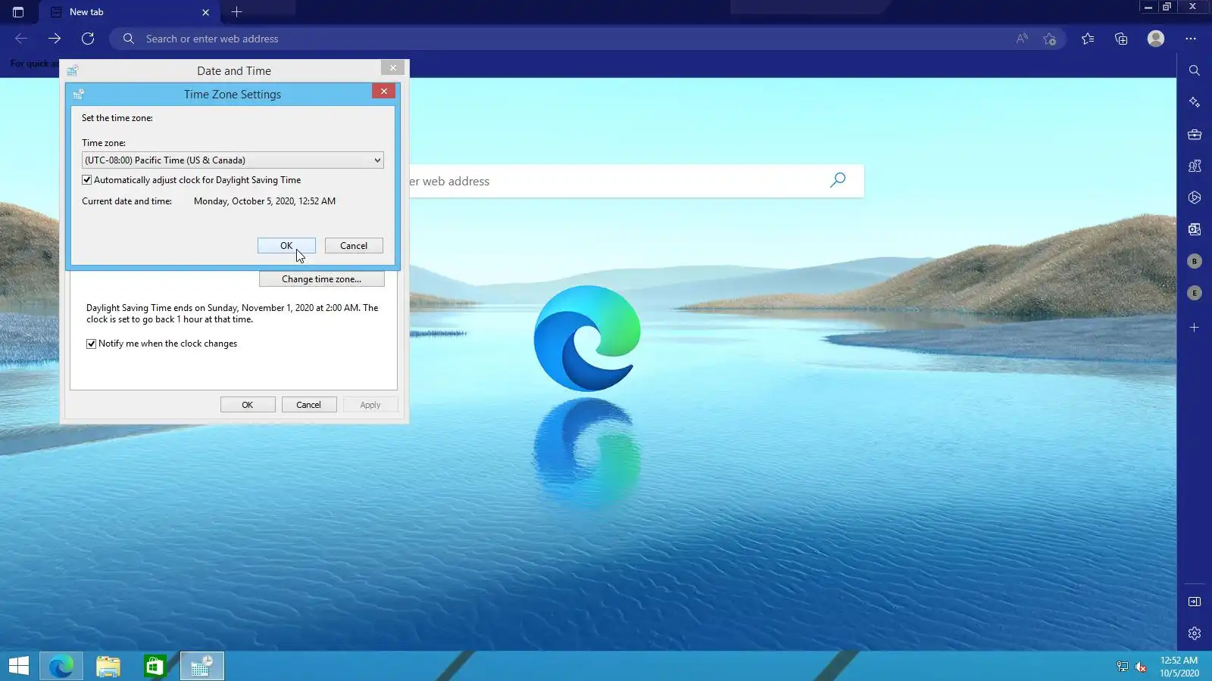Image resolution: width=1212 pixels, height=681 pixels.
Task: Select the Date and Time taskbar item
Action: click(202, 666)
